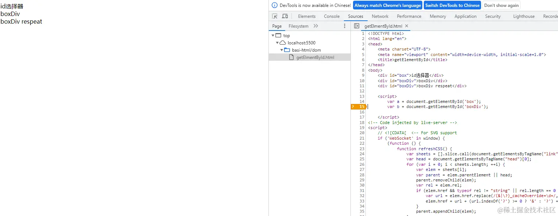558x216 pixels.
Task: Click the getElmentById.html file icon
Action: 291,57
